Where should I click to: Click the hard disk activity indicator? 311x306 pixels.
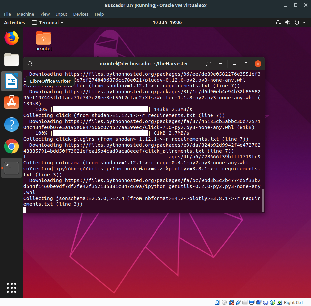[217, 302]
